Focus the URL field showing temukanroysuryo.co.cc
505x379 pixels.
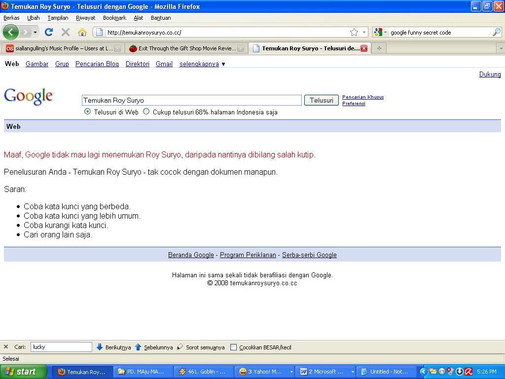tap(225, 32)
